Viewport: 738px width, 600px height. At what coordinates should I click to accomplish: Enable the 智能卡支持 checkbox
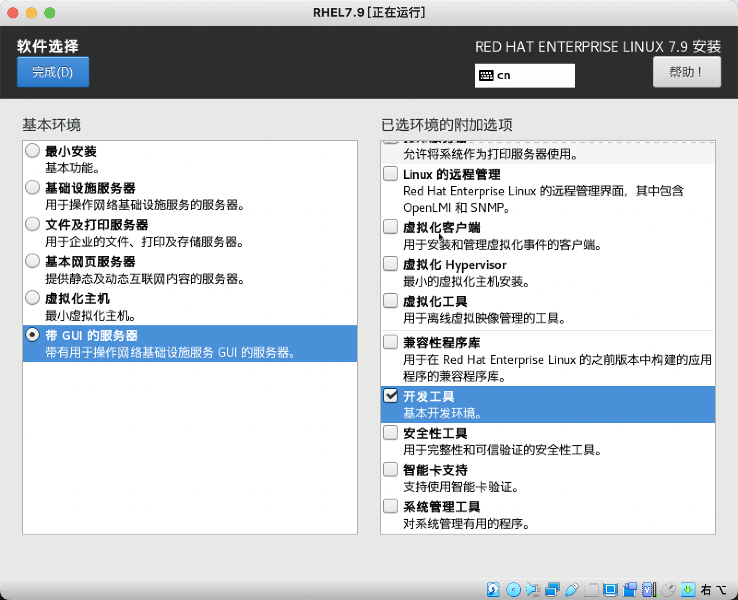[390, 469]
